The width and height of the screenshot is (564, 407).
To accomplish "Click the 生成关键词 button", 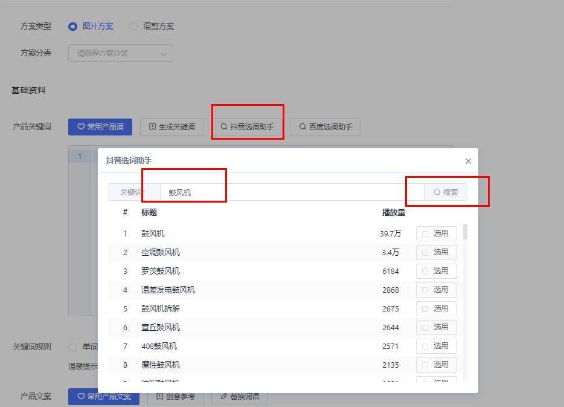I will [x=172, y=127].
